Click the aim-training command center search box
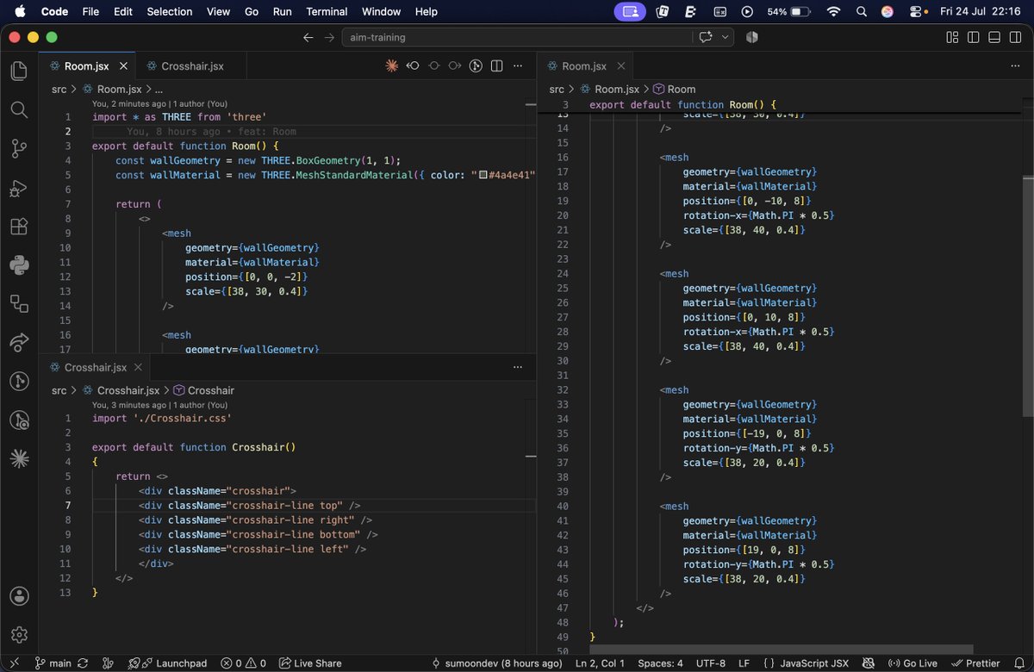1034x672 pixels. coord(517,37)
